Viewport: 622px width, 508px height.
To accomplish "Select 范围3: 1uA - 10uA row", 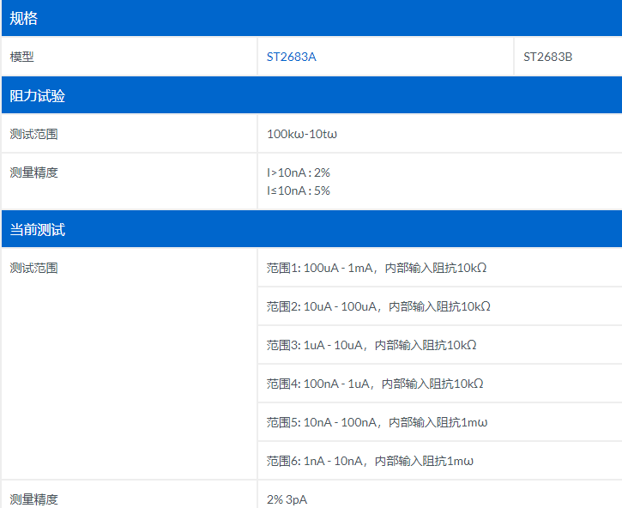I will (x=440, y=345).
